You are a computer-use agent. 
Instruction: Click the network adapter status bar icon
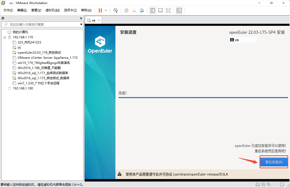pos(268,184)
